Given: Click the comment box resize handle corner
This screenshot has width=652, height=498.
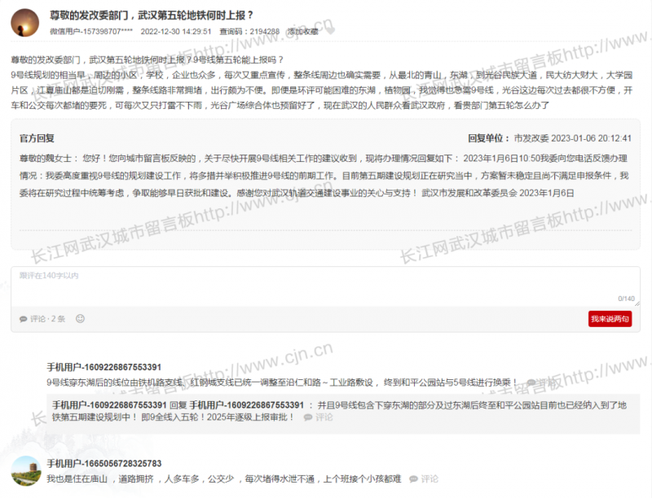Looking at the screenshot, I should click(636, 305).
